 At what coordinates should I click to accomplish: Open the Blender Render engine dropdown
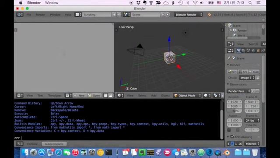[x=189, y=14]
